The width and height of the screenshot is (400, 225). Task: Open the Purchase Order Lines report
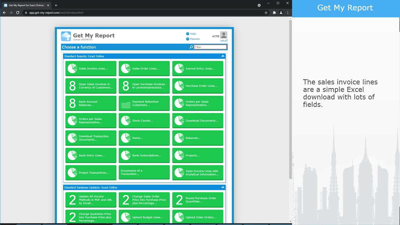point(197,86)
